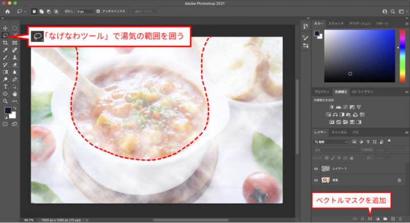Viewport: 410px width, 223px height.
Task: Click the 選択とマスク button
Action: [145, 11]
